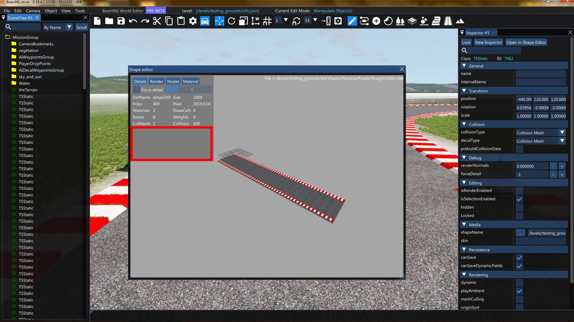Open the File menu
The height and width of the screenshot is (322, 574).
[x=7, y=11]
